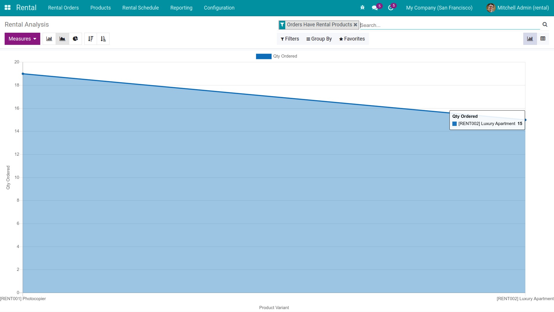Open the conversations message icon
554x312 pixels.
pyautogui.click(x=375, y=8)
